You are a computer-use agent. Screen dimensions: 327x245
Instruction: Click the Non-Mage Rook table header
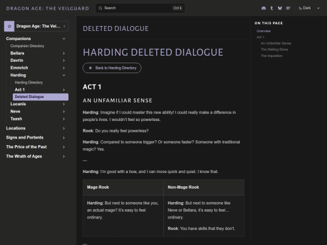(183, 188)
